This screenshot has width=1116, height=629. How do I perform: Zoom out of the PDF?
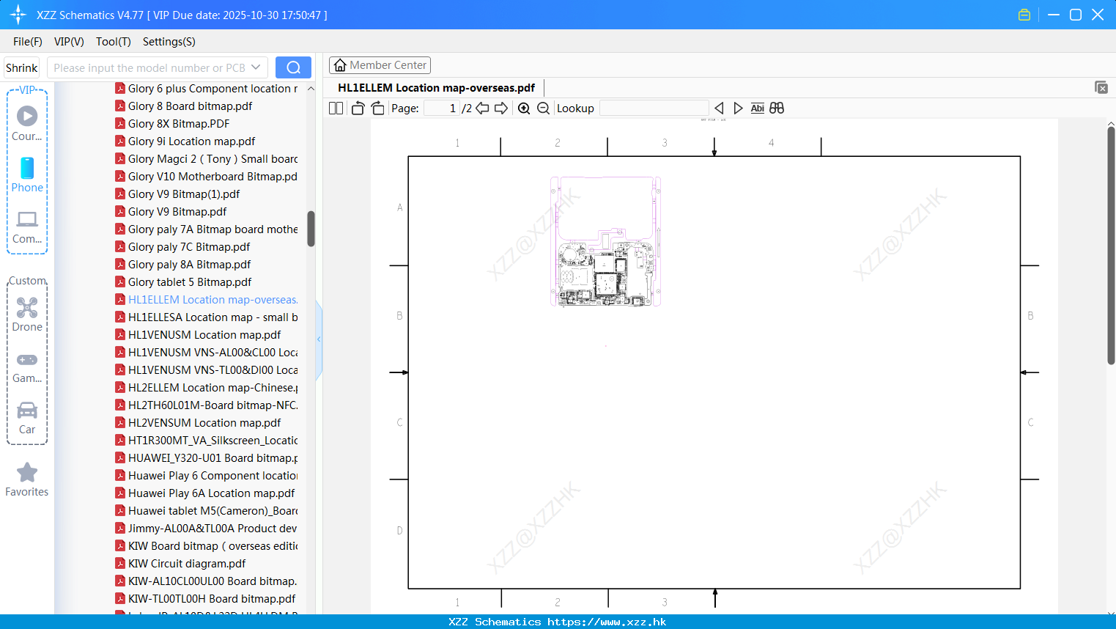[543, 108]
